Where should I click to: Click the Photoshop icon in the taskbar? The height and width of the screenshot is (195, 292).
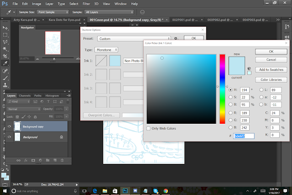[124, 191]
